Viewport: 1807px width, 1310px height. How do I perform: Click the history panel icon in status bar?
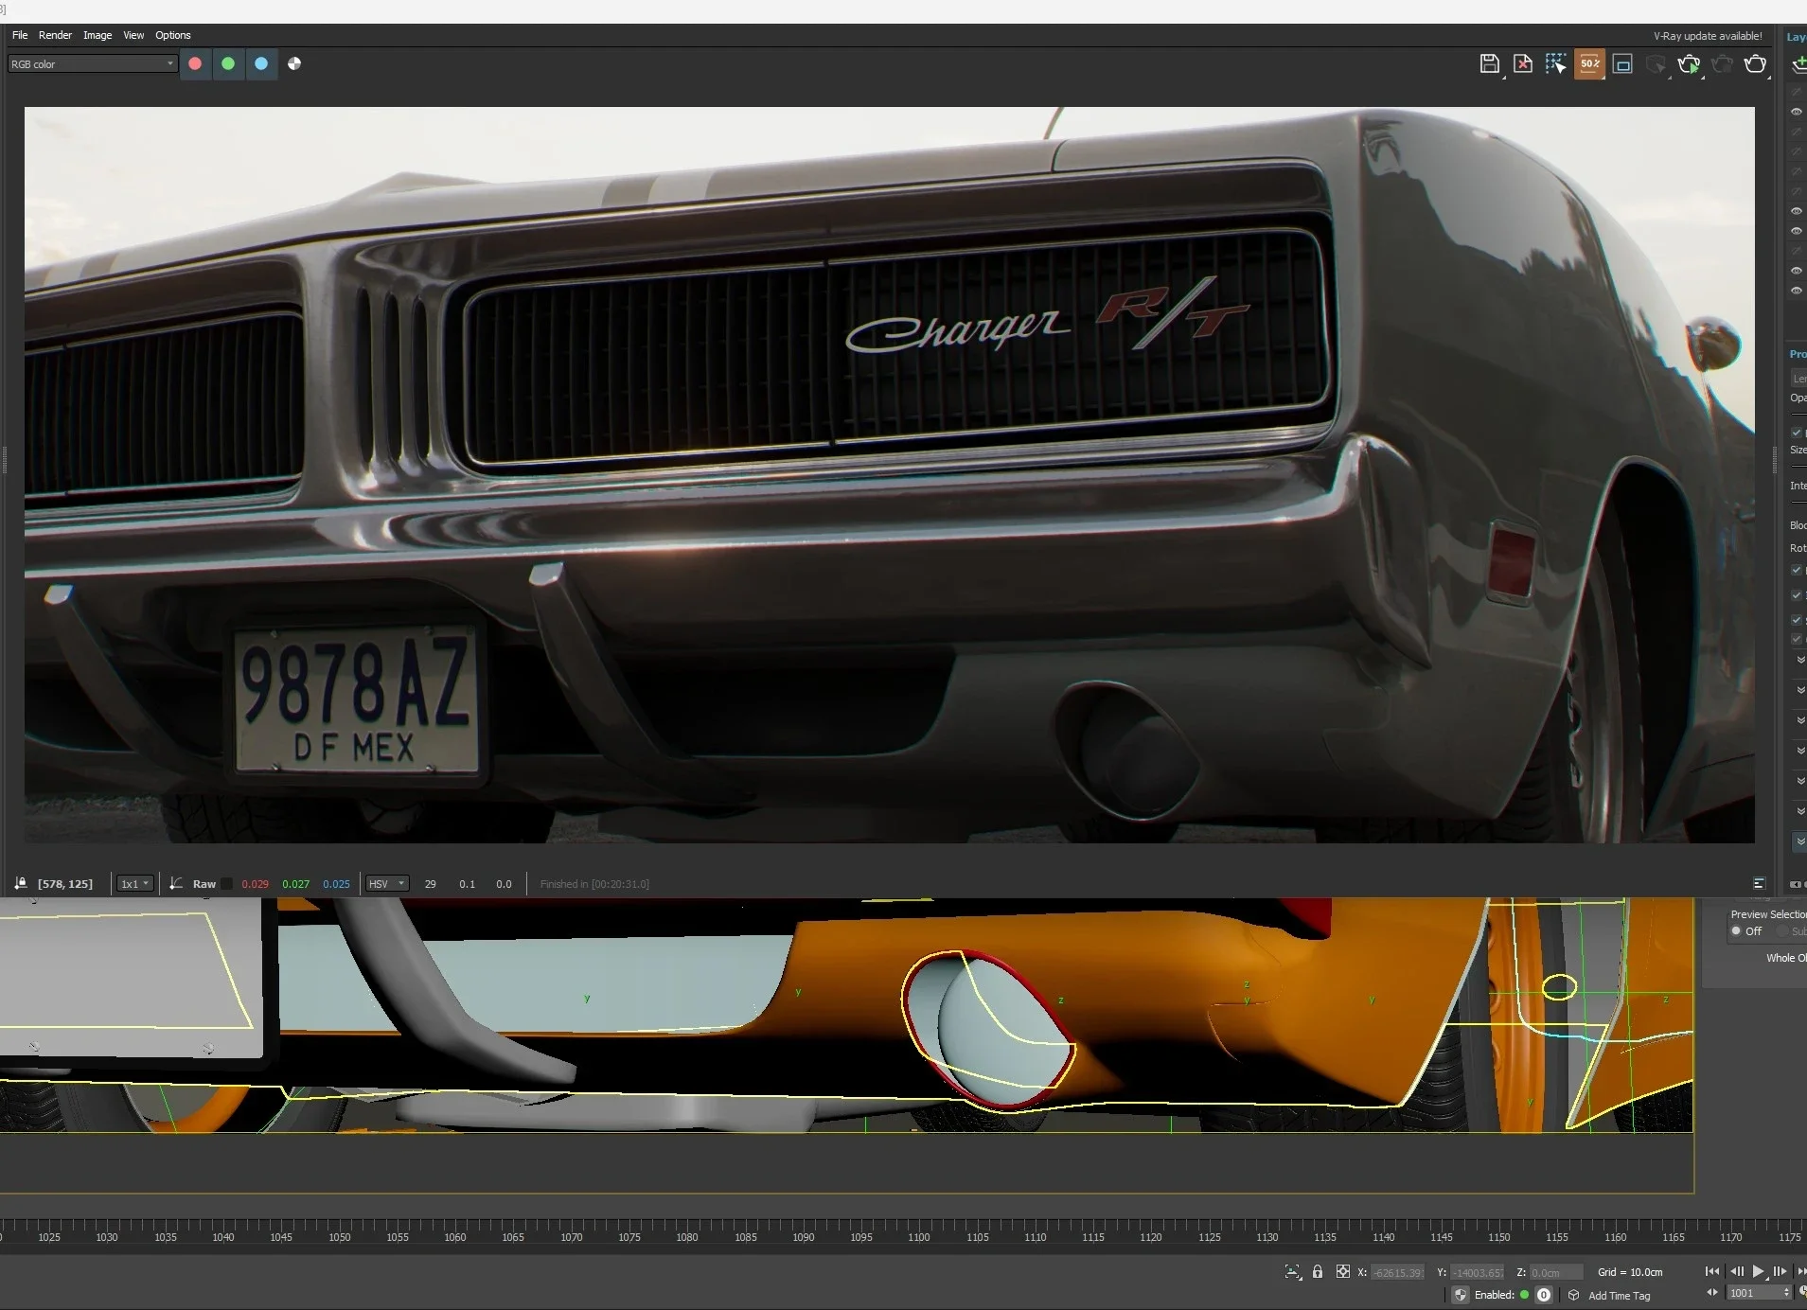click(x=1759, y=883)
